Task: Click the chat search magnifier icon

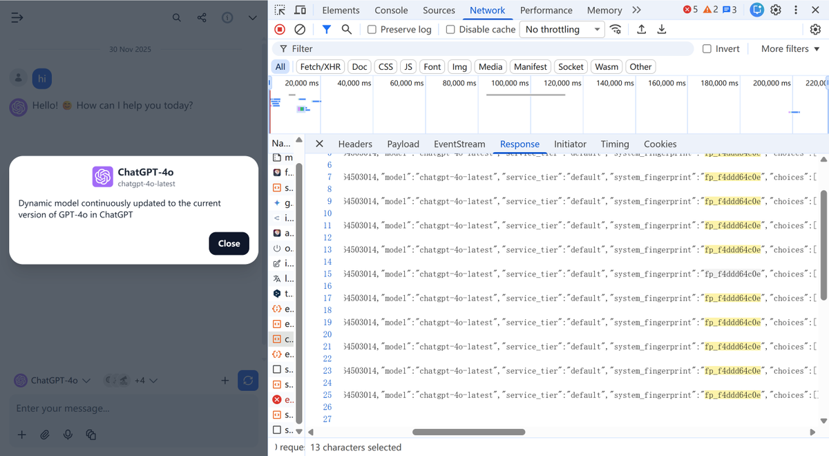Action: tap(177, 17)
